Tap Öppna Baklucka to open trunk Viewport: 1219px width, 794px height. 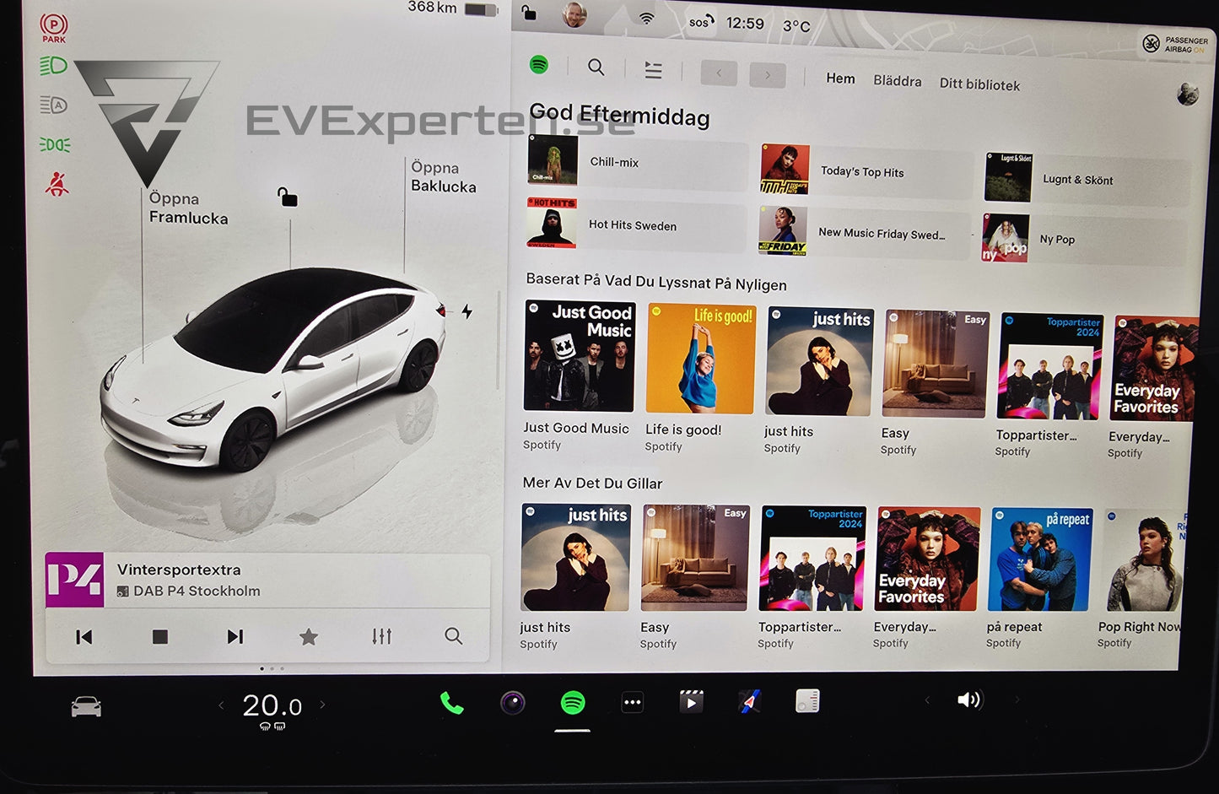[443, 177]
